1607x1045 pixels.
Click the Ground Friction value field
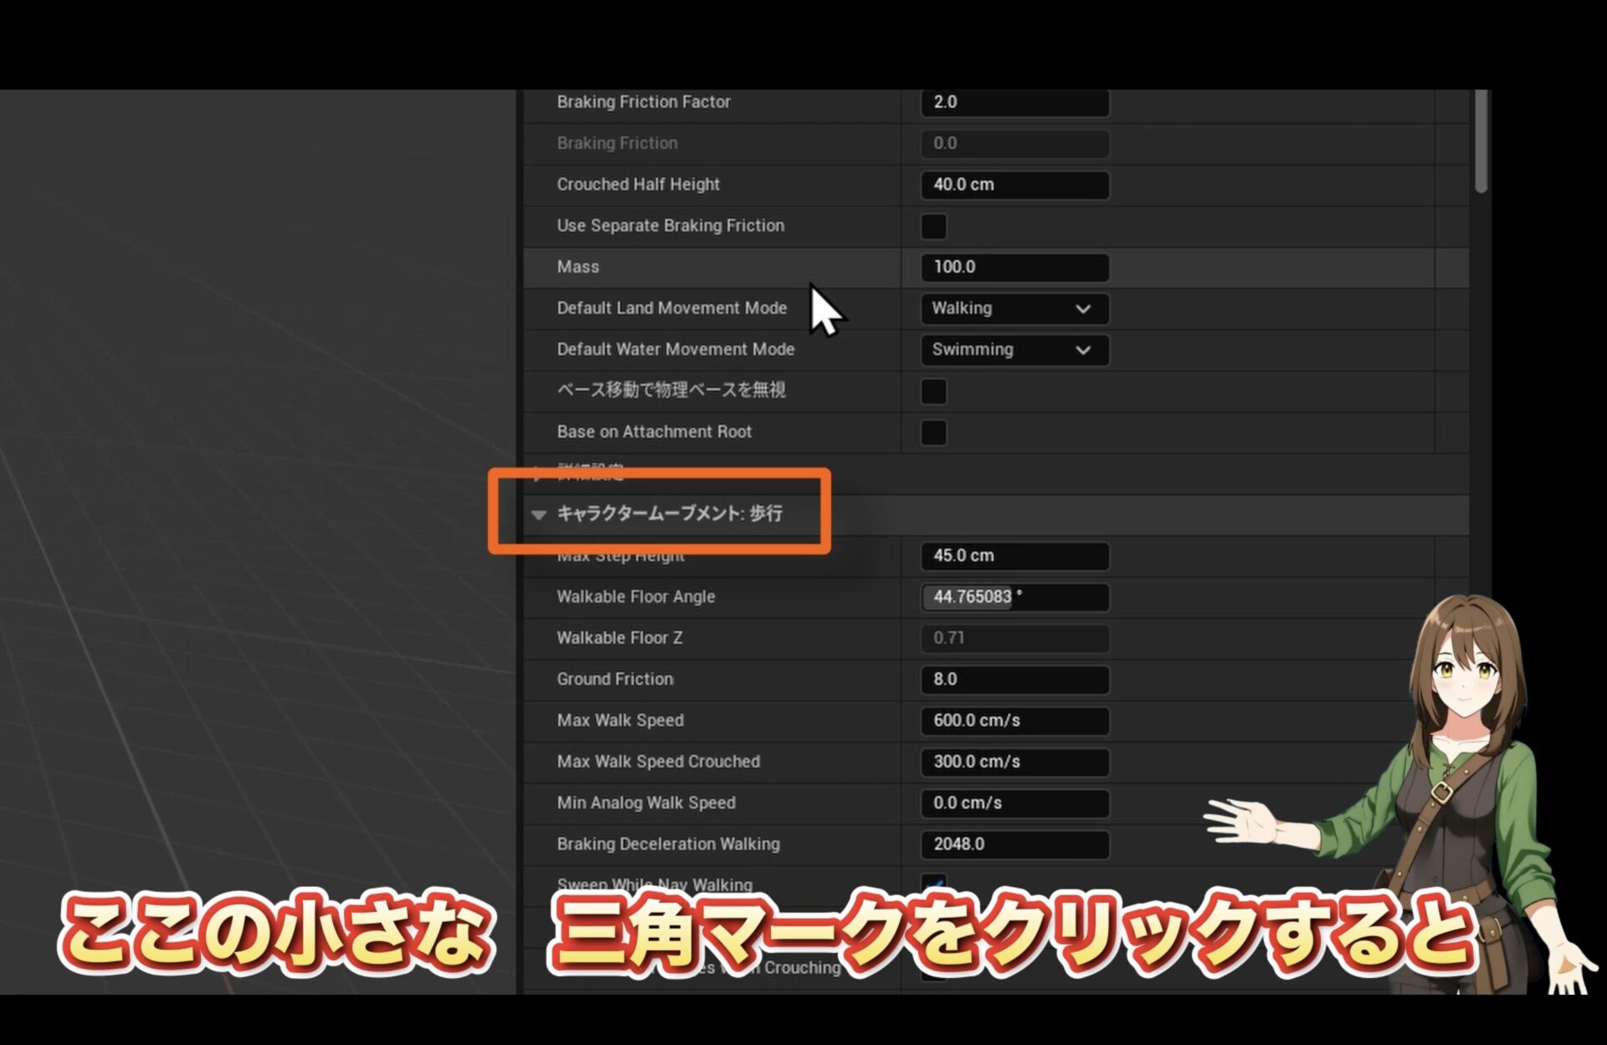(1014, 679)
